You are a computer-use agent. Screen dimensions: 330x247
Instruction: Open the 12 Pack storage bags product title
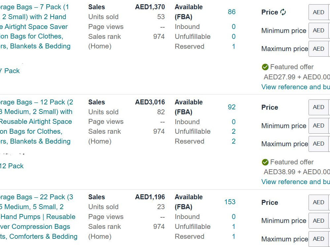point(36,122)
